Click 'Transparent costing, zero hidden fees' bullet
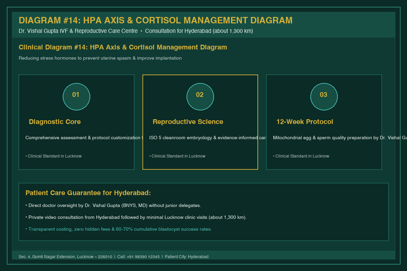Image resolution: width=407 pixels, height=271 pixels. (x=119, y=229)
